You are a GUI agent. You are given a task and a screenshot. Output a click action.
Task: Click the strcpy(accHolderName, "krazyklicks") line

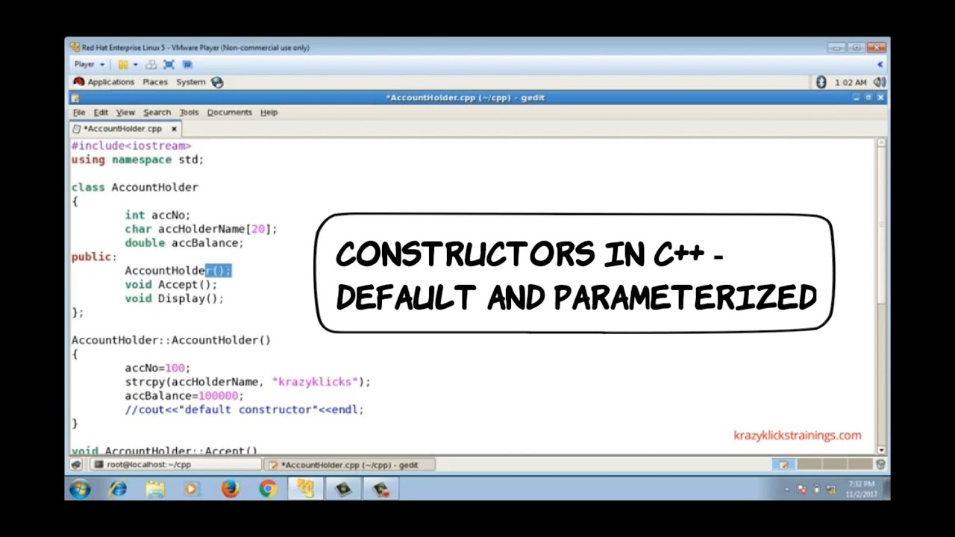point(248,382)
